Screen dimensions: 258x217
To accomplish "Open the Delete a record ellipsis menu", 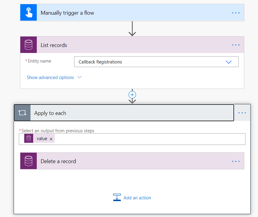I will click(236, 161).
